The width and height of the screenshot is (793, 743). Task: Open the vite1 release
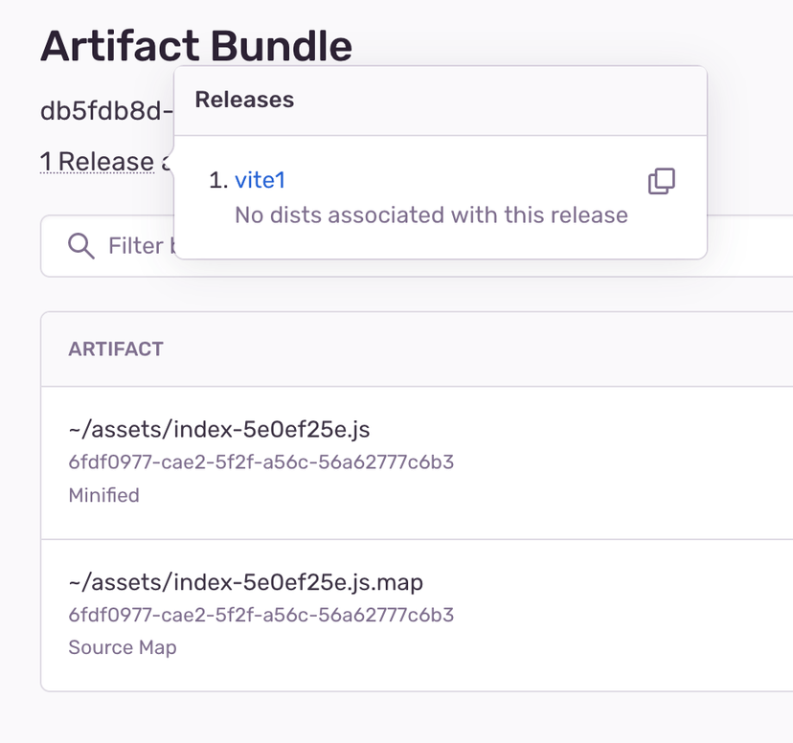point(260,180)
